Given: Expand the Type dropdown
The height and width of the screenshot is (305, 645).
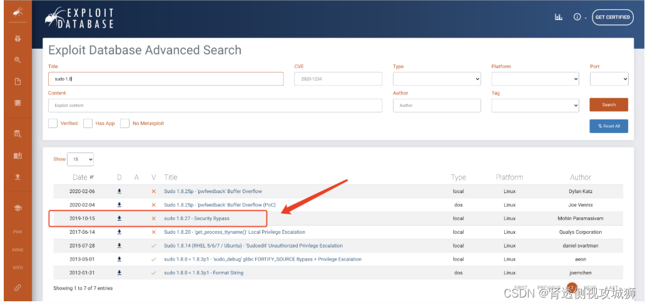Looking at the screenshot, I should (x=437, y=79).
